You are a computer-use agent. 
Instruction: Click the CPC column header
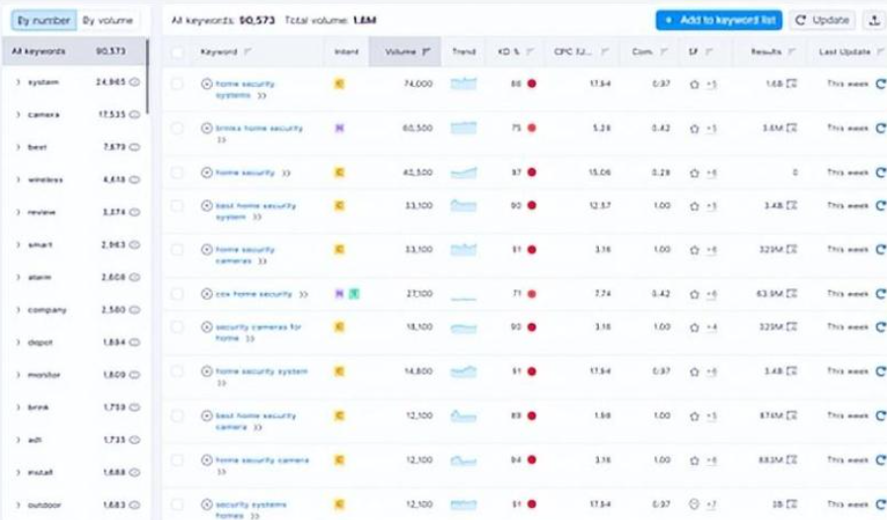[581, 51]
